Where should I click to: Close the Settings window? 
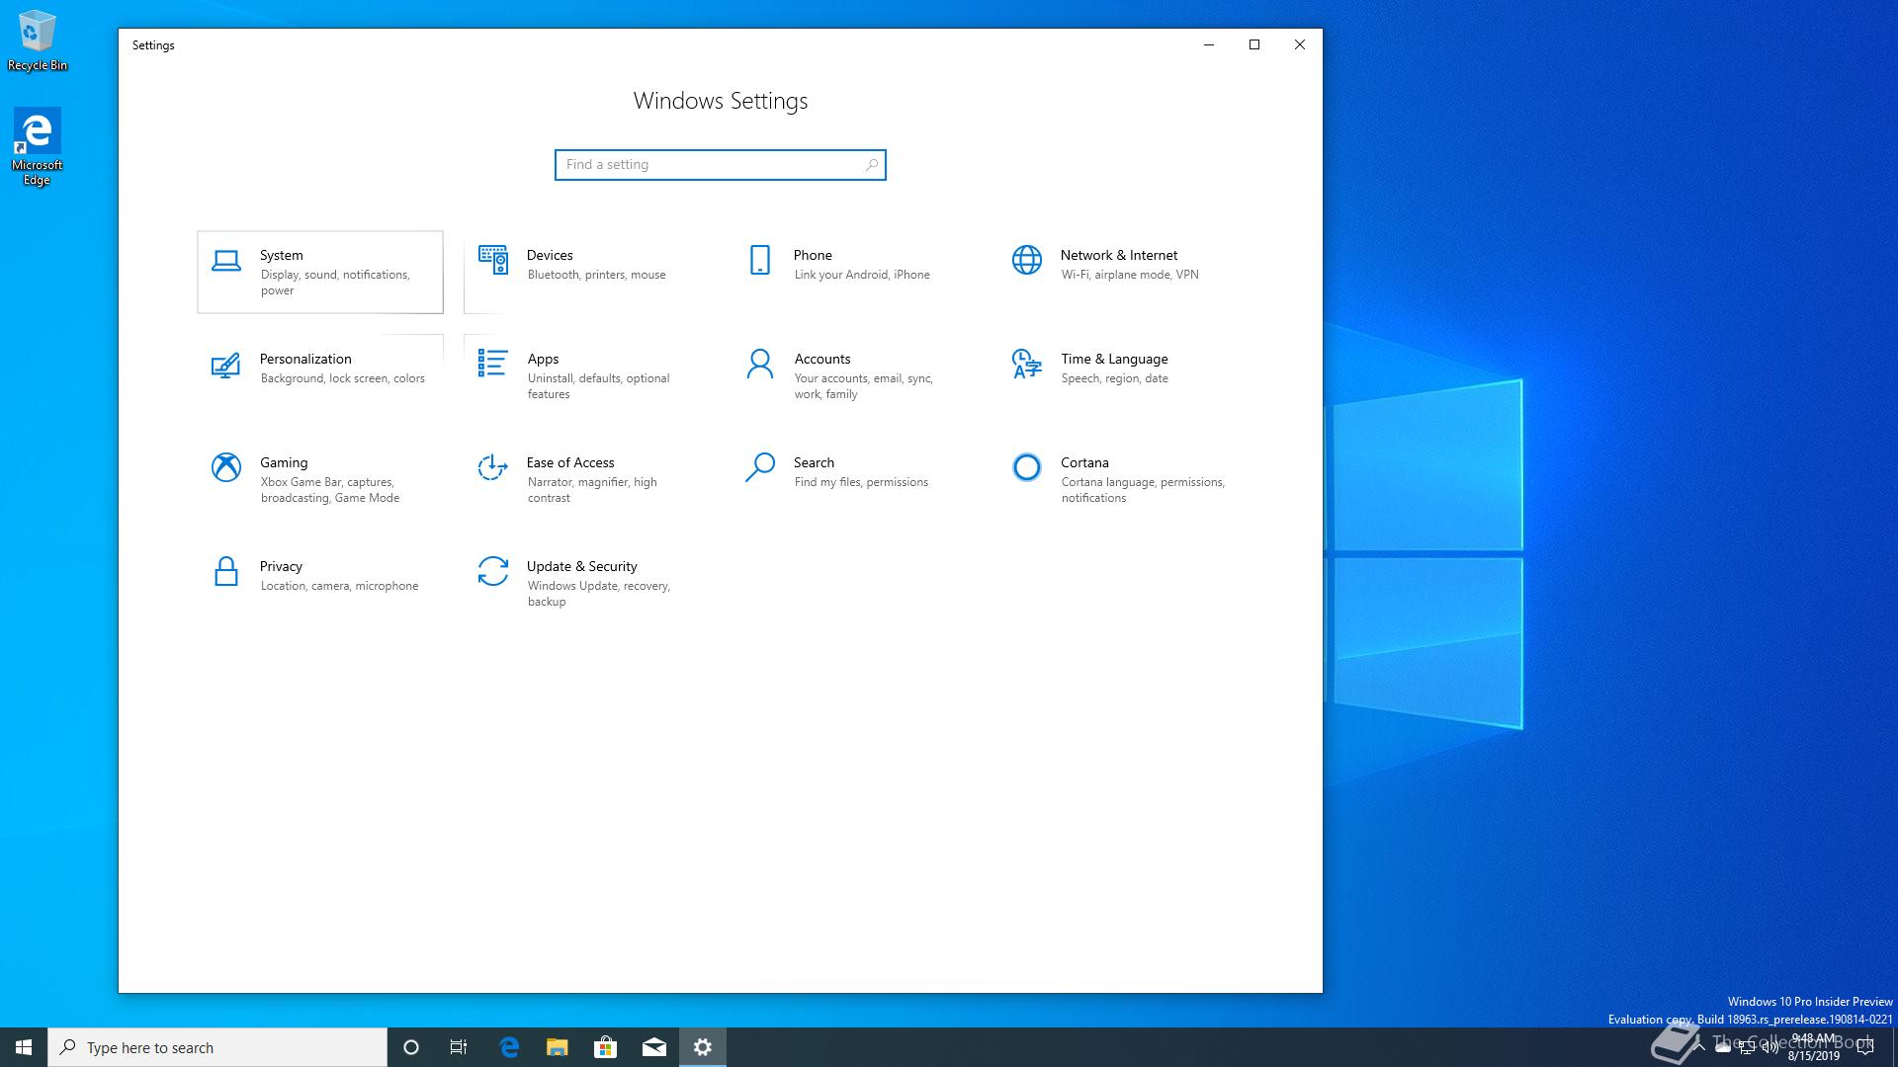(1300, 44)
